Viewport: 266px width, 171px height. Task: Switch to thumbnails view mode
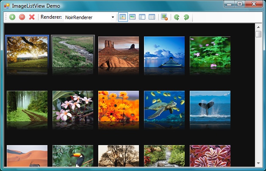point(123,17)
